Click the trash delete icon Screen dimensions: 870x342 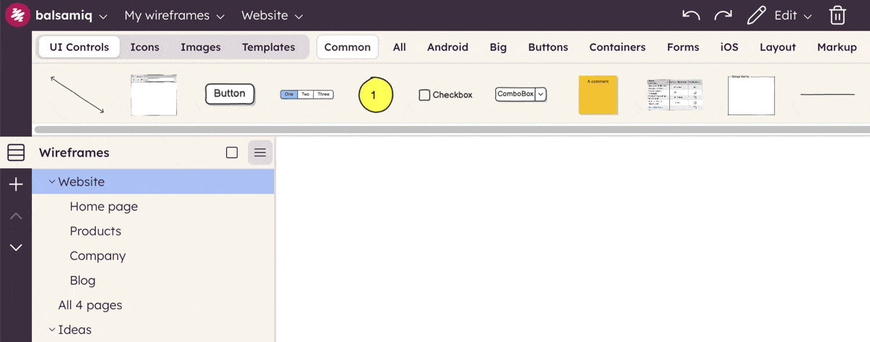pos(837,15)
